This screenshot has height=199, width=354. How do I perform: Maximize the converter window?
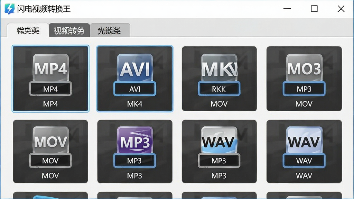pyautogui.click(x=314, y=9)
